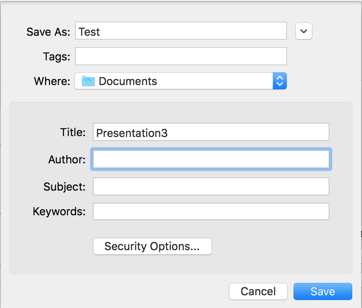Focus the Keywords text field
The height and width of the screenshot is (308, 362).
(x=211, y=211)
